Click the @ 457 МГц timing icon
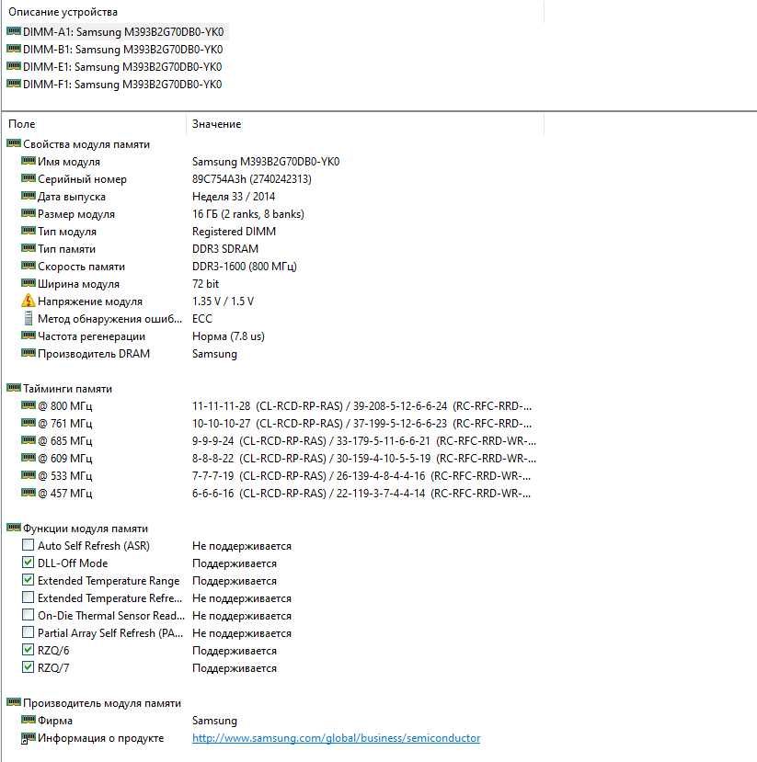This screenshot has width=757, height=762. pyautogui.click(x=29, y=494)
